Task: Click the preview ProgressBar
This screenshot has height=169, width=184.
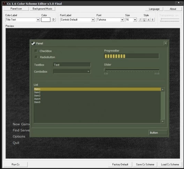Action: click(132, 56)
